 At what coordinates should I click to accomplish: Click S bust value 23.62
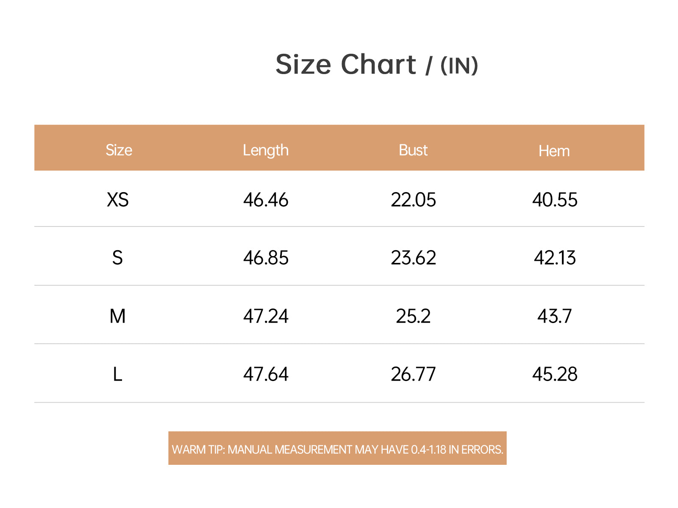[413, 258]
